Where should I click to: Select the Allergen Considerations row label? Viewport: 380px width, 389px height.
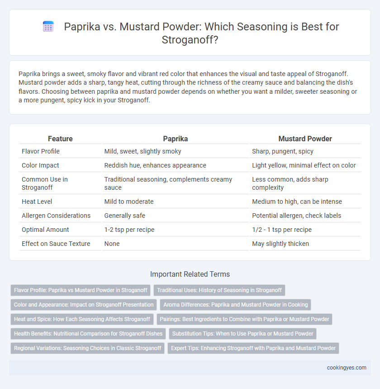(56, 216)
